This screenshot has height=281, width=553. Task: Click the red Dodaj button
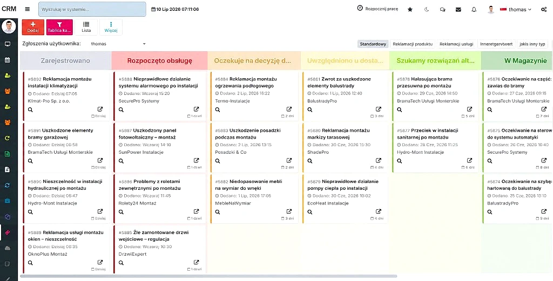click(33, 27)
